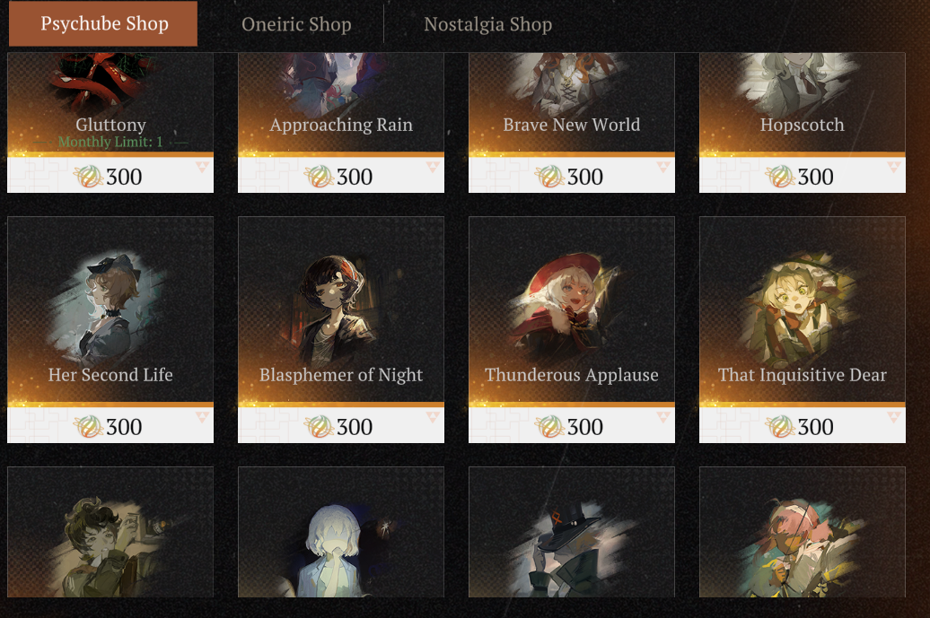Click the triangle marker on Approaching Rain price bar
This screenshot has width=930, height=618.
(433, 168)
